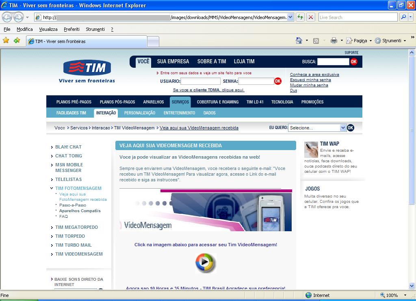This screenshot has width=416, height=301.
Task: Open the BLAH! CHAT sidebar link
Action: click(68, 147)
